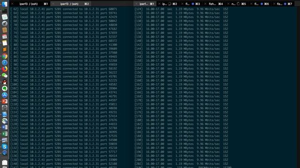Screen dimensions: 300x168
Task: Switch to left window's iperf3 (ssh) ⌘1 tab
Action: [30, 4]
